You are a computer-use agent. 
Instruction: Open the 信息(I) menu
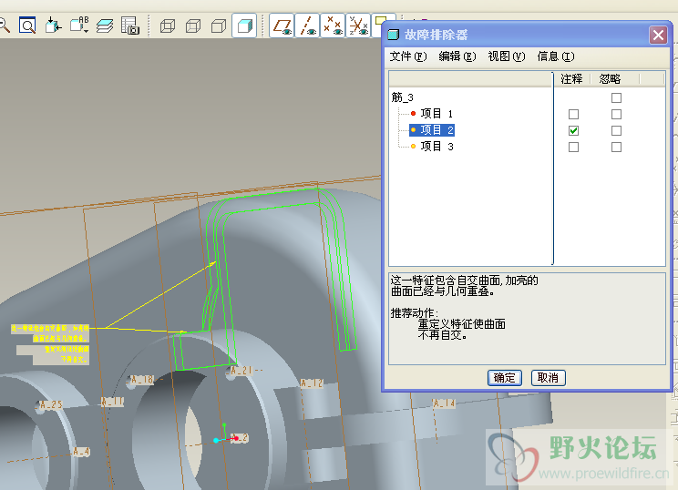(556, 56)
